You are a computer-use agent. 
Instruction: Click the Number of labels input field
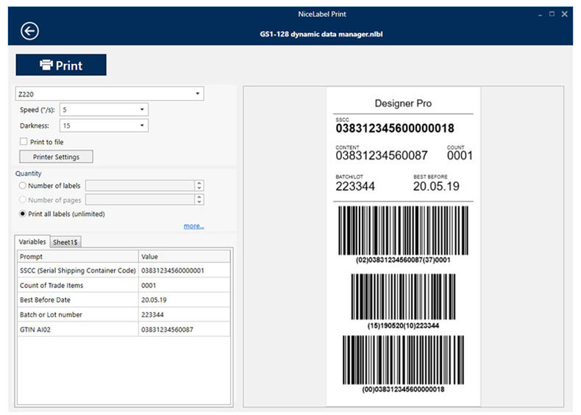[140, 186]
